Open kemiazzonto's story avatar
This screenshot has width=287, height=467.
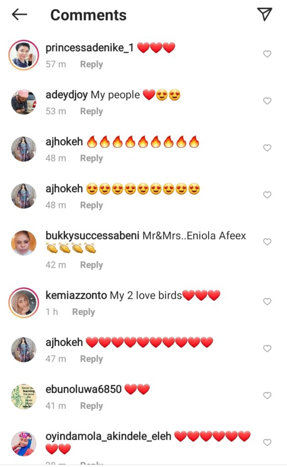pyautogui.click(x=24, y=303)
